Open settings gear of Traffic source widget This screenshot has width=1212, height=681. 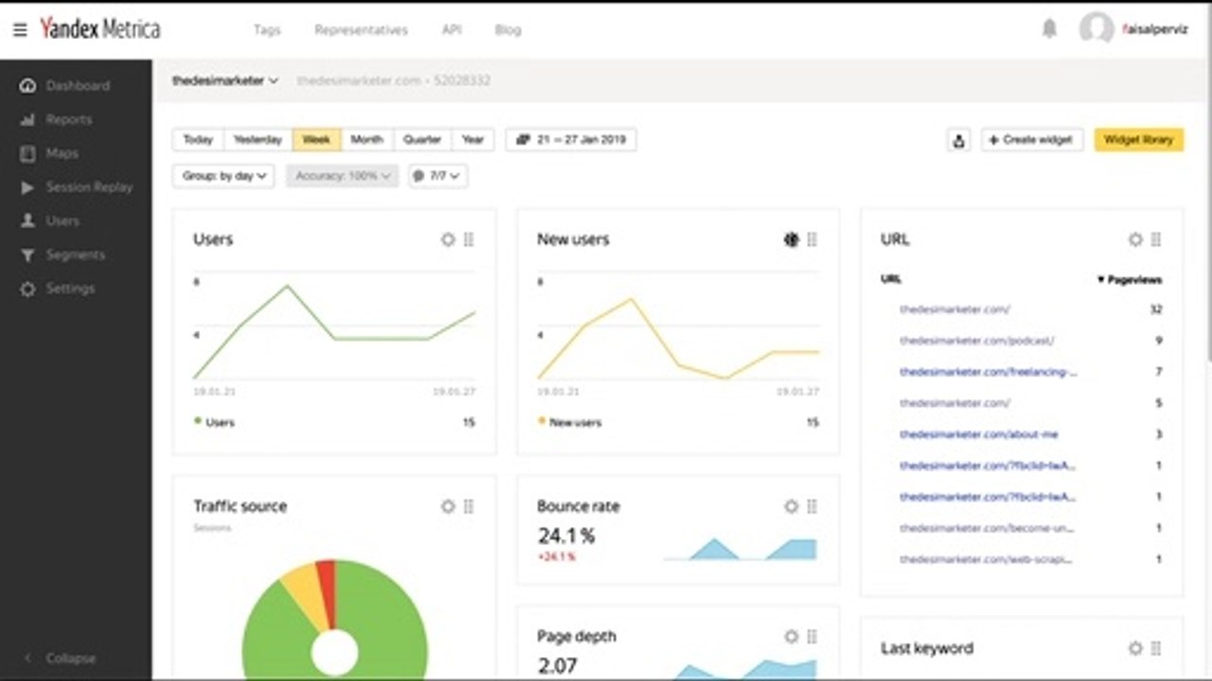448,506
